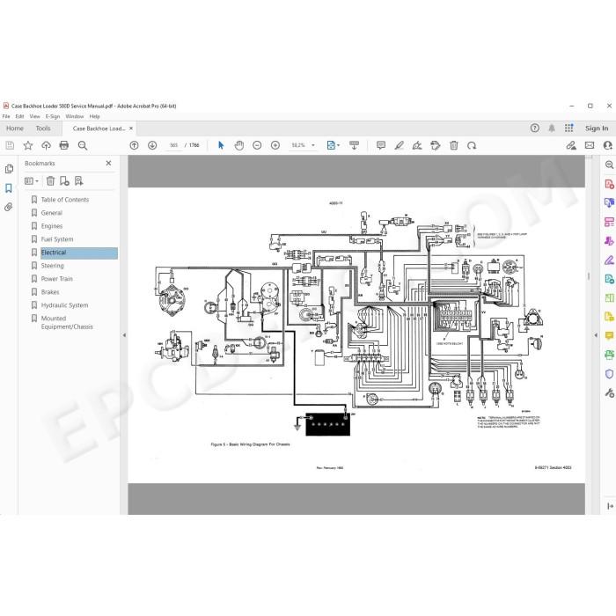
Task: Upload the file to cloud
Action: pyautogui.click(x=46, y=145)
